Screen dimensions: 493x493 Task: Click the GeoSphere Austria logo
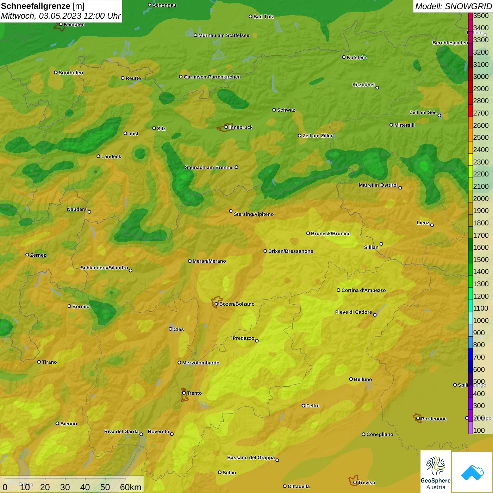[436, 472]
